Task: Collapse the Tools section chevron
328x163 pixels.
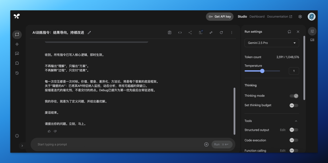Action: click(x=296, y=121)
